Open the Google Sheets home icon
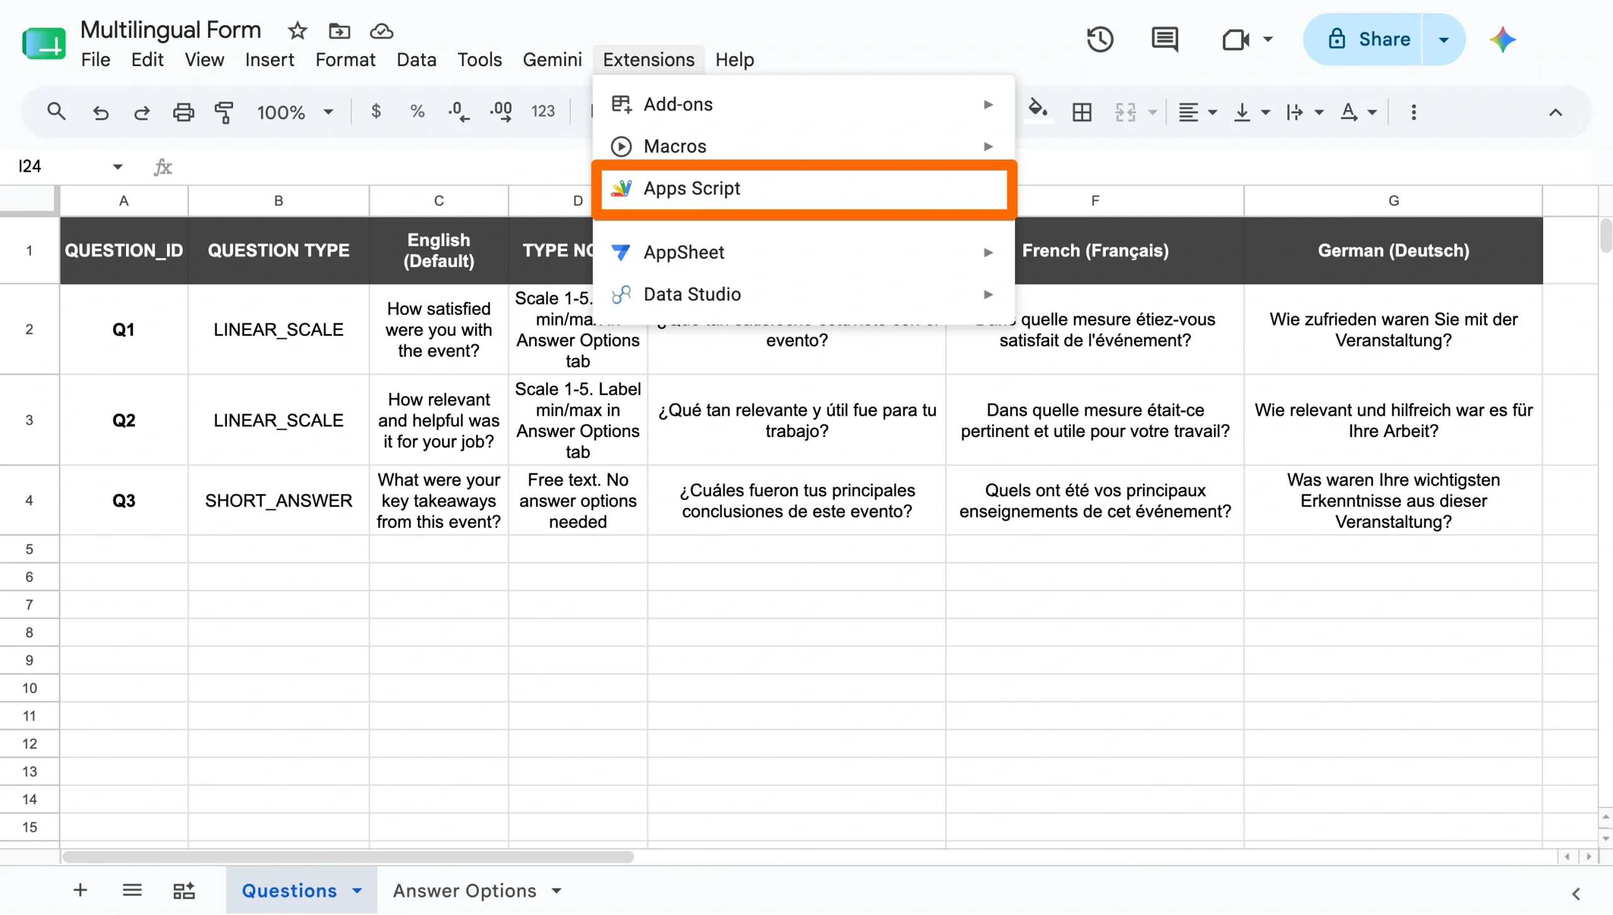Image resolution: width=1613 pixels, height=915 pixels. pyautogui.click(x=43, y=43)
